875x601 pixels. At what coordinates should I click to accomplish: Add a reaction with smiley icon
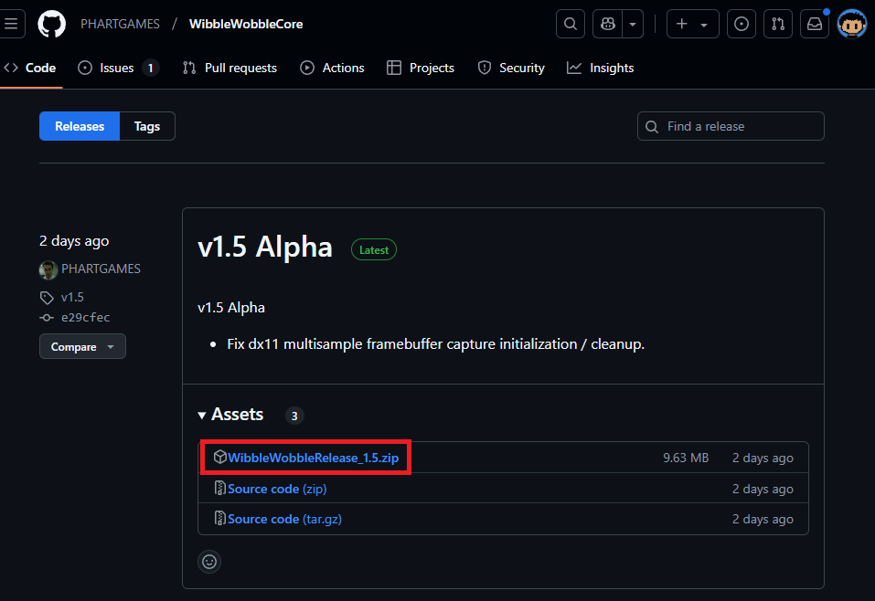209,562
